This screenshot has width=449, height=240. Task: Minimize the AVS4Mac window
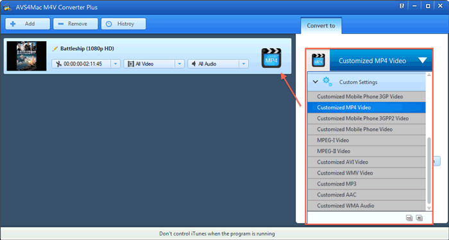point(414,6)
